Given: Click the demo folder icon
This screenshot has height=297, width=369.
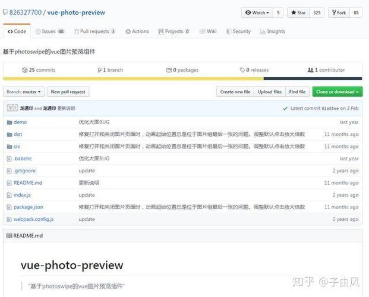Looking at the screenshot, I should (10, 122).
